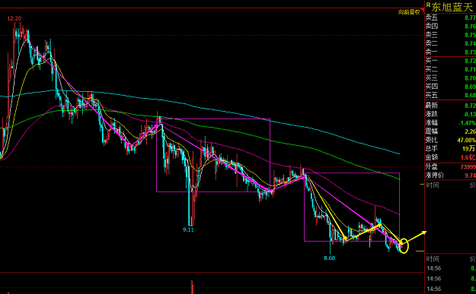The height and width of the screenshot is (294, 476).
Task: Click the R marker beside stock name
Action: [x=428, y=5]
